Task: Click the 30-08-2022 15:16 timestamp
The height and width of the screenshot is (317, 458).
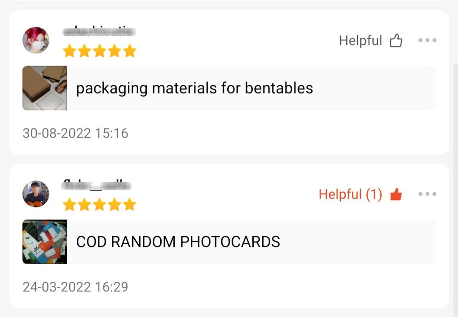Action: (x=75, y=133)
